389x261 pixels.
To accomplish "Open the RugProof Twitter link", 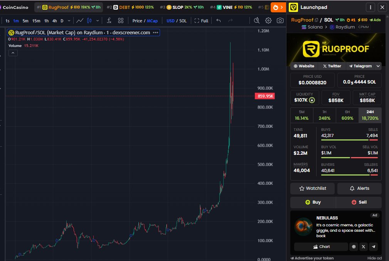I will pyautogui.click(x=332, y=66).
